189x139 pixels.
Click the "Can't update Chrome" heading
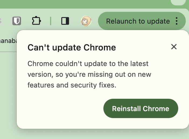(72, 48)
